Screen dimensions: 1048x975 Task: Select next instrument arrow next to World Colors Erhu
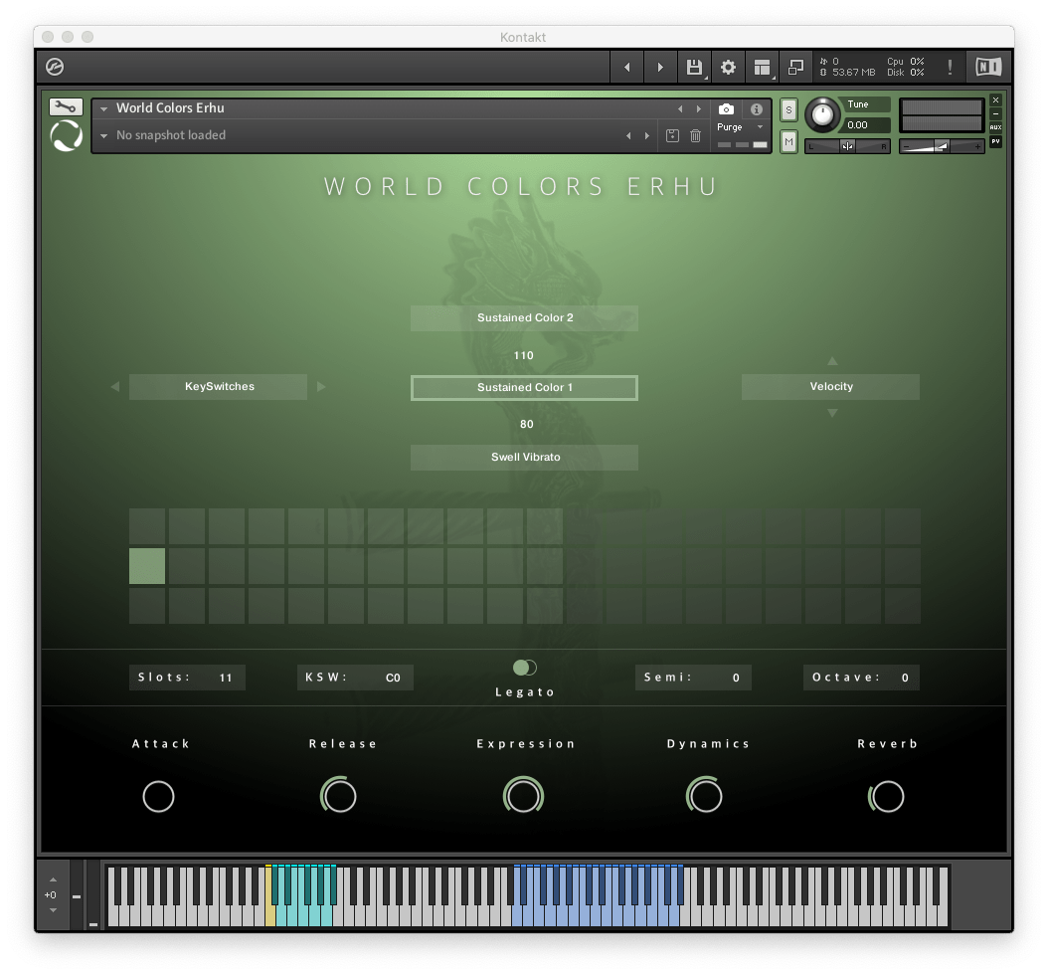point(698,109)
